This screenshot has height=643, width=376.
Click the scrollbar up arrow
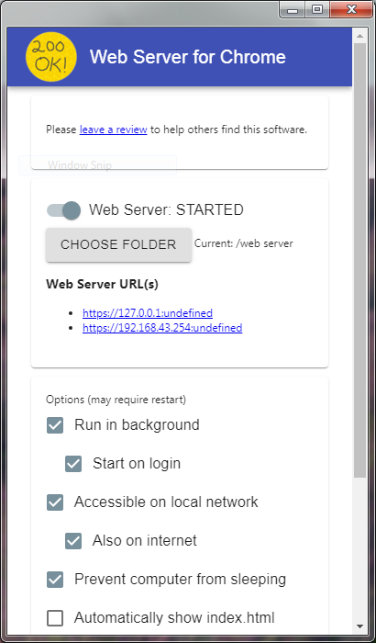(x=360, y=36)
